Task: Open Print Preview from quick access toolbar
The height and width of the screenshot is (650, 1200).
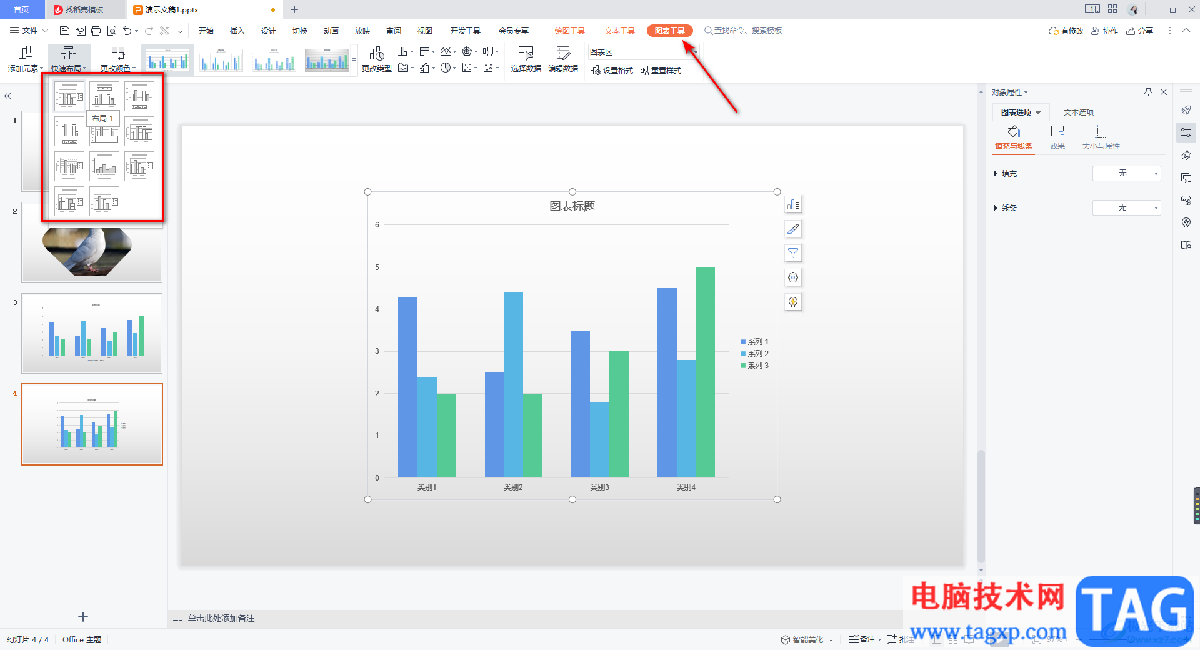Action: tap(112, 31)
